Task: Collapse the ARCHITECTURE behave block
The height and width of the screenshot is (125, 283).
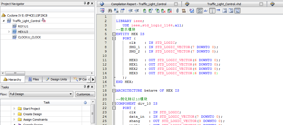Action: pyautogui.click(x=114, y=90)
